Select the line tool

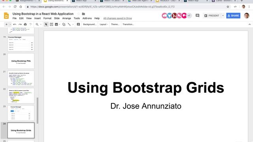[69, 24]
